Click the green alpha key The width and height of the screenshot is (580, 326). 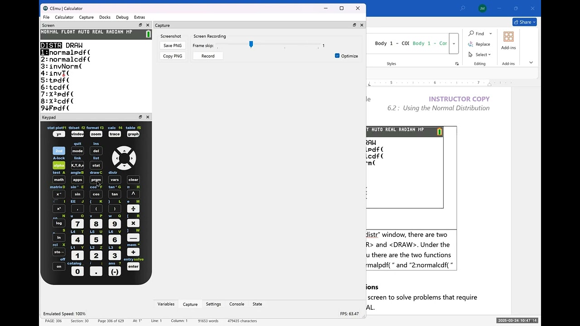(59, 165)
